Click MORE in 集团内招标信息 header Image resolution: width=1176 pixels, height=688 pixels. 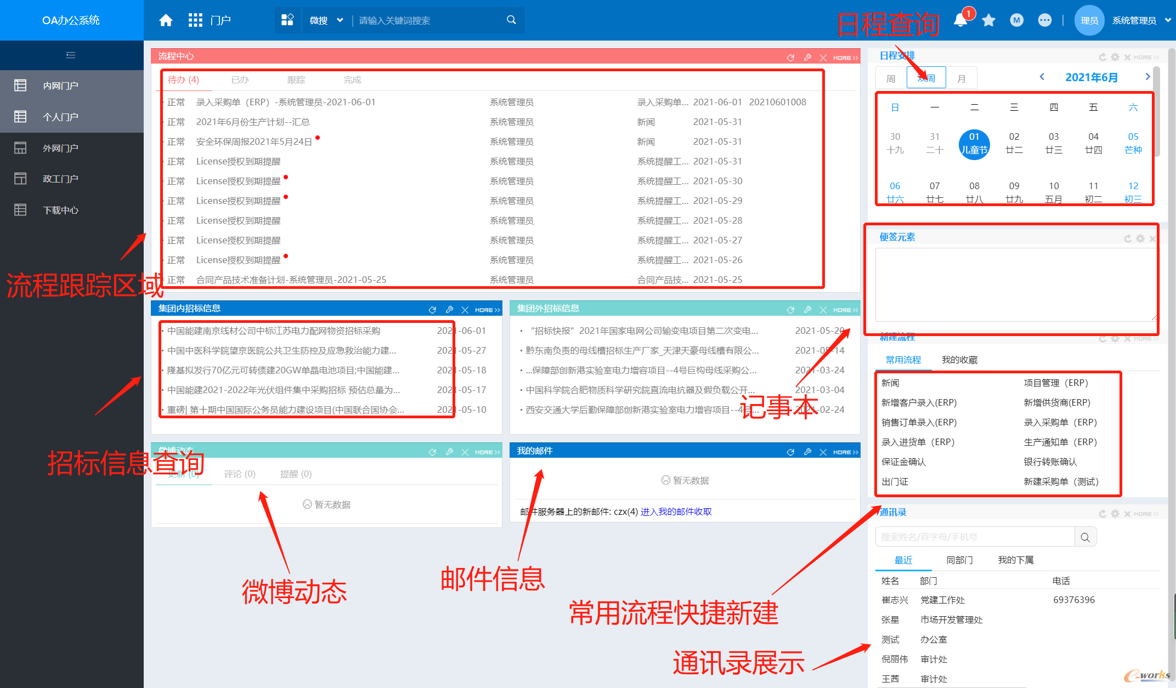pyautogui.click(x=487, y=310)
